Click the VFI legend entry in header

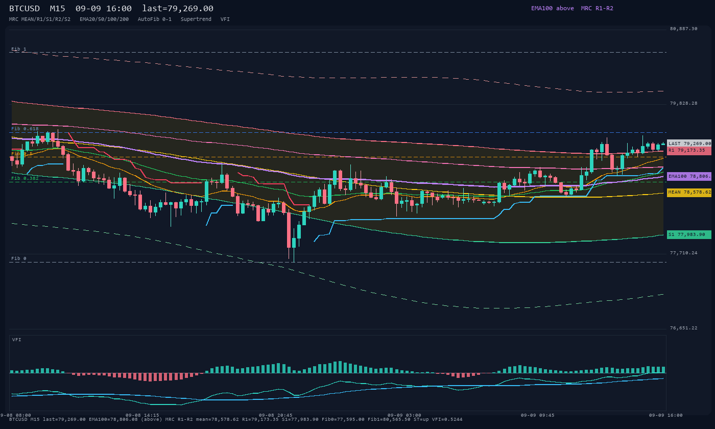coord(225,19)
